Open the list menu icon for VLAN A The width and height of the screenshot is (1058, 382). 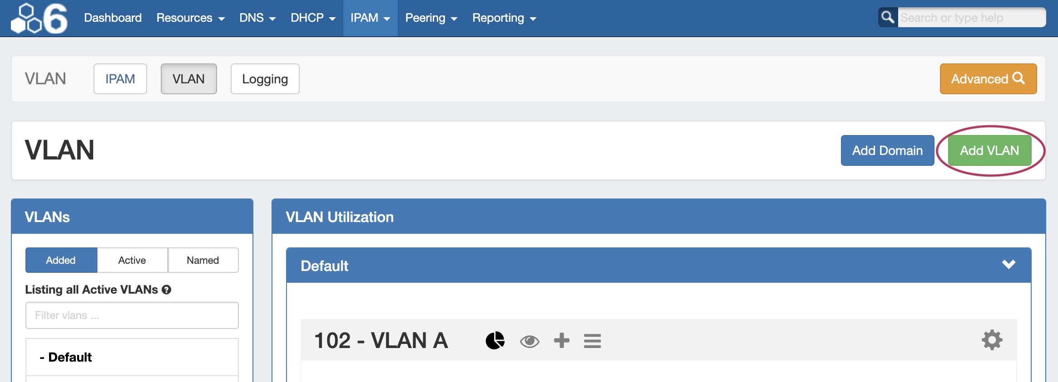(592, 341)
